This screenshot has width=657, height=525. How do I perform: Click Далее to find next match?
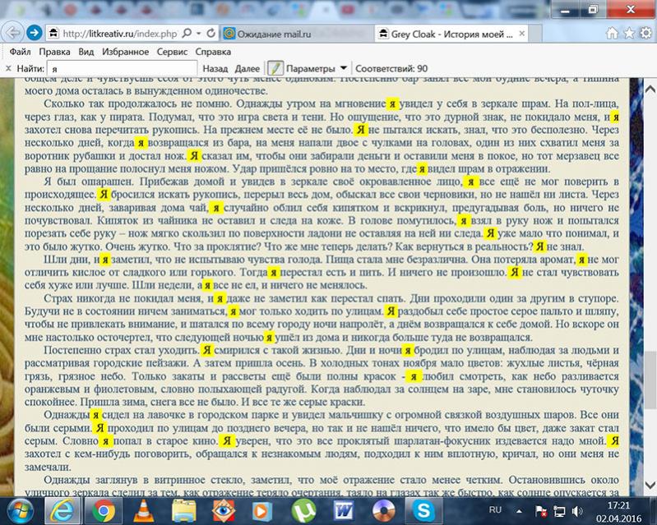247,68
